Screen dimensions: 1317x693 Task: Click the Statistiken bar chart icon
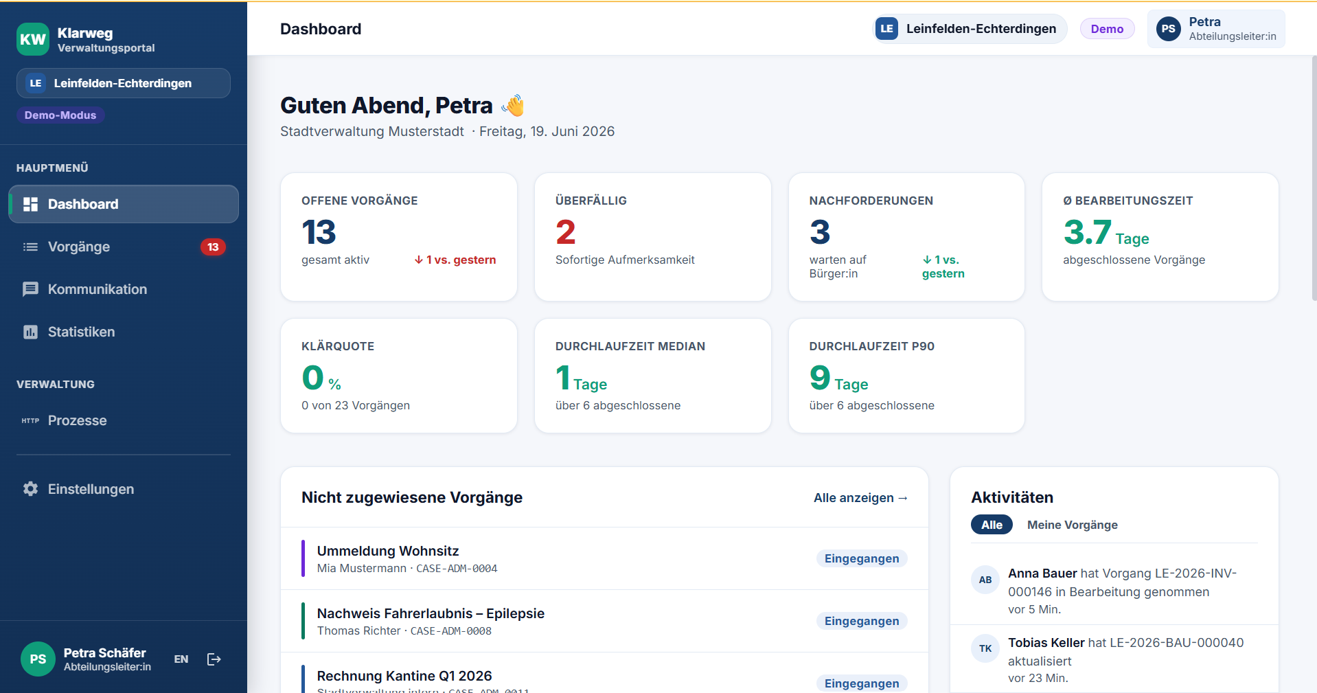30,332
